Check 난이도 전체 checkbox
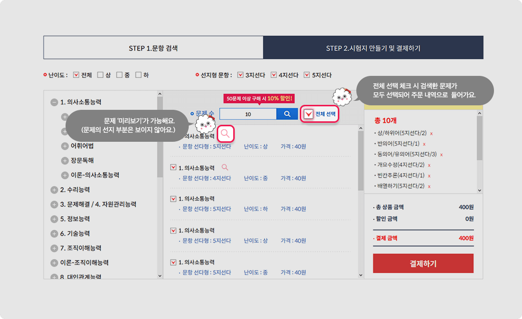The width and height of the screenshot is (522, 319). tap(76, 75)
